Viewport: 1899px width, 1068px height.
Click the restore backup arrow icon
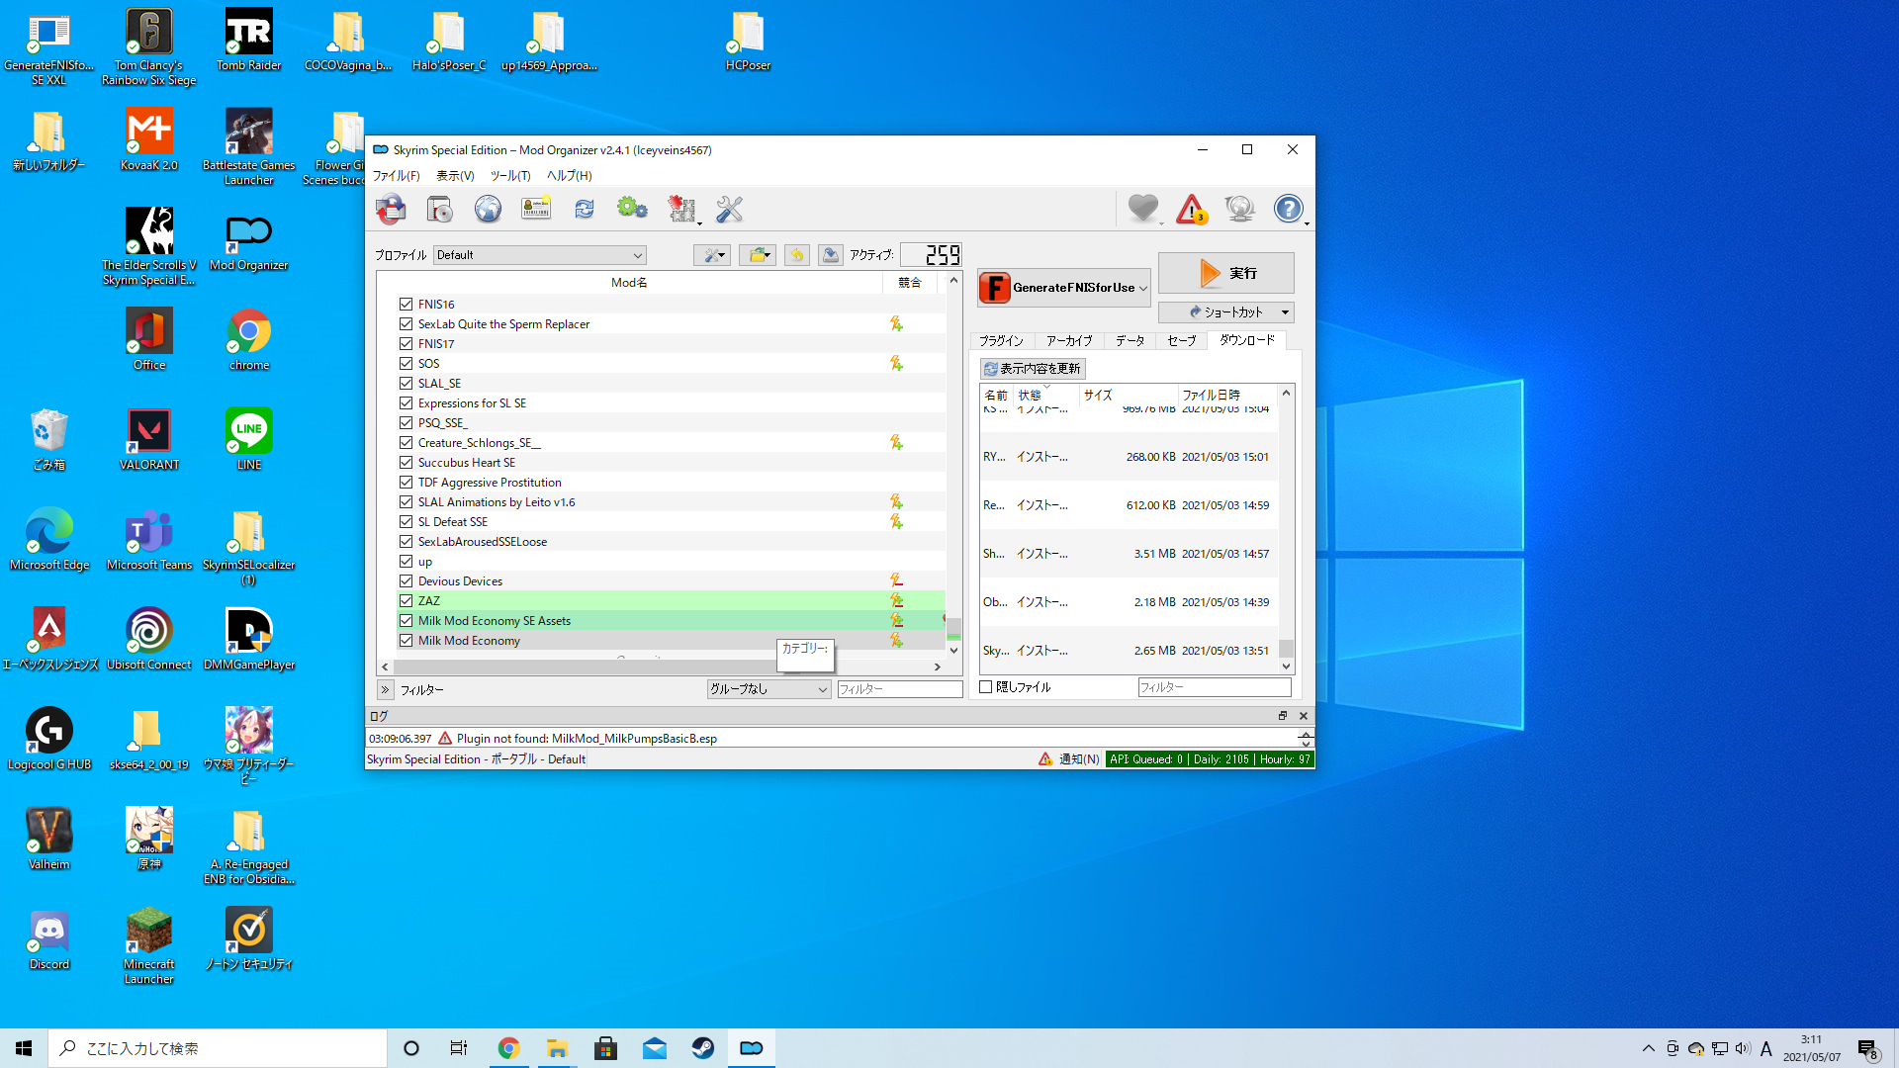tap(796, 255)
